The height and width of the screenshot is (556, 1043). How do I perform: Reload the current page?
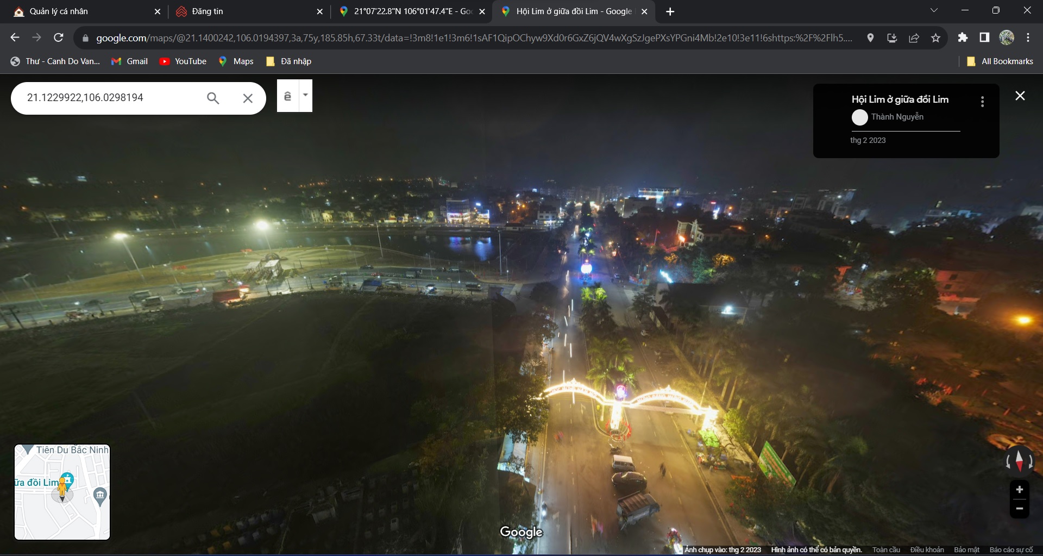(x=59, y=38)
